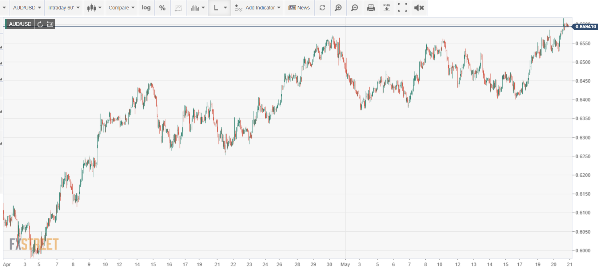Enter fullscreen mode with expand arrows icon
This screenshot has height=268, width=598.
pyautogui.click(x=403, y=8)
